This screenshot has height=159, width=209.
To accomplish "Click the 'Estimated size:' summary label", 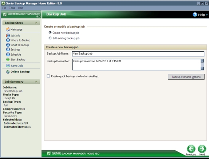I will 13,123.
